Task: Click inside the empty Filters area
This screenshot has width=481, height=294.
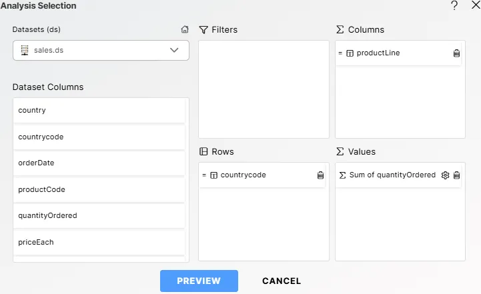Action: (x=264, y=89)
